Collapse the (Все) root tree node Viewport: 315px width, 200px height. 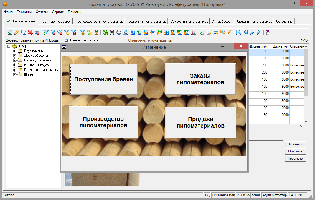(9, 46)
